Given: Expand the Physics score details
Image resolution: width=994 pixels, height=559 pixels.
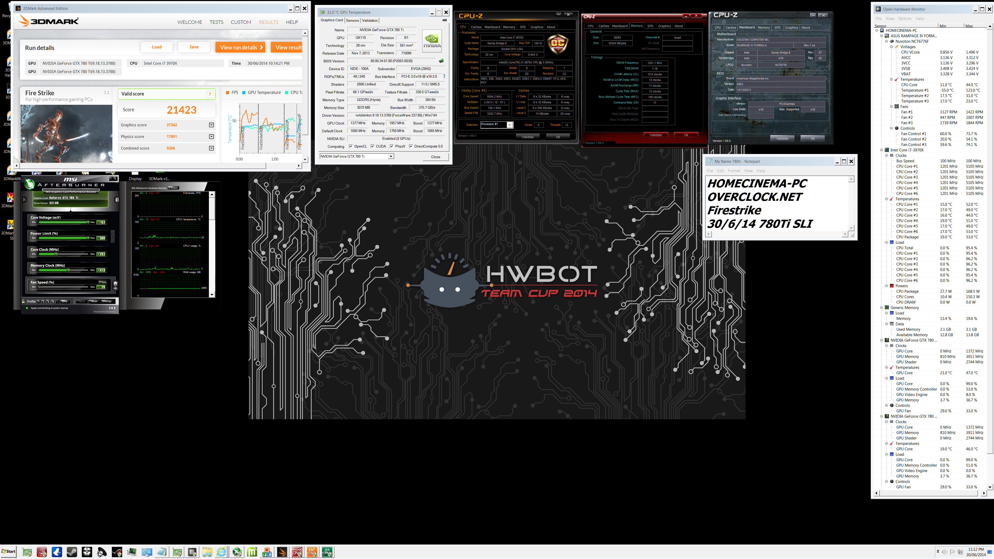Looking at the screenshot, I should [x=211, y=137].
